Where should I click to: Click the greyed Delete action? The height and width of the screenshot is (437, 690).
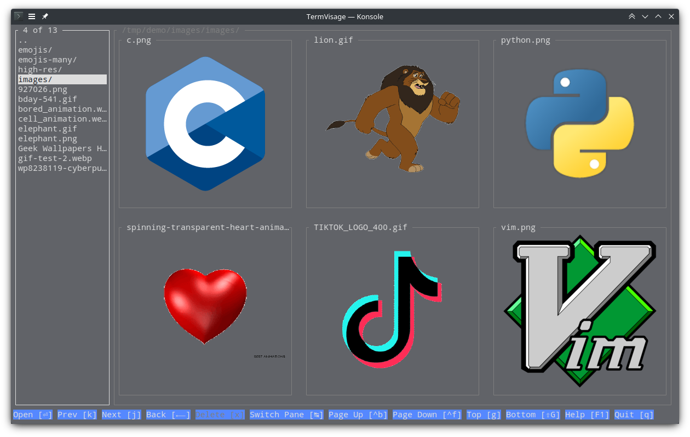click(x=220, y=415)
